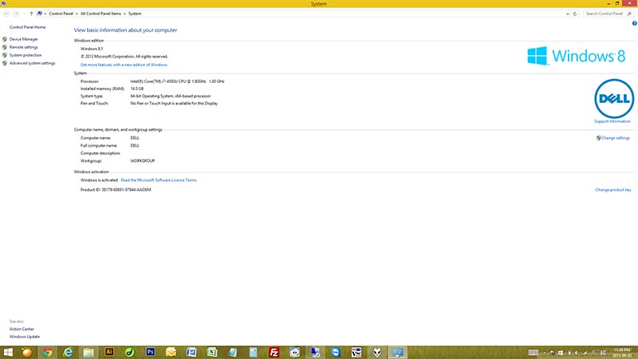Click All Control Panel Items breadcrumb

[100, 14]
